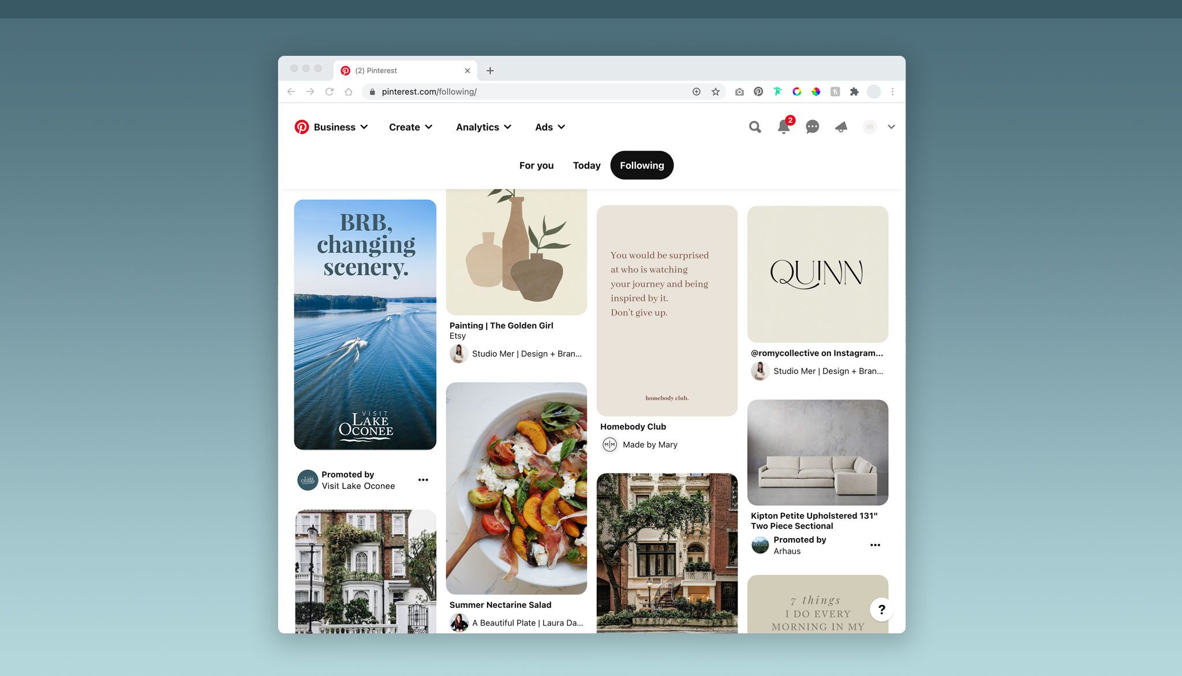Click the megaphone announcements icon

[840, 127]
